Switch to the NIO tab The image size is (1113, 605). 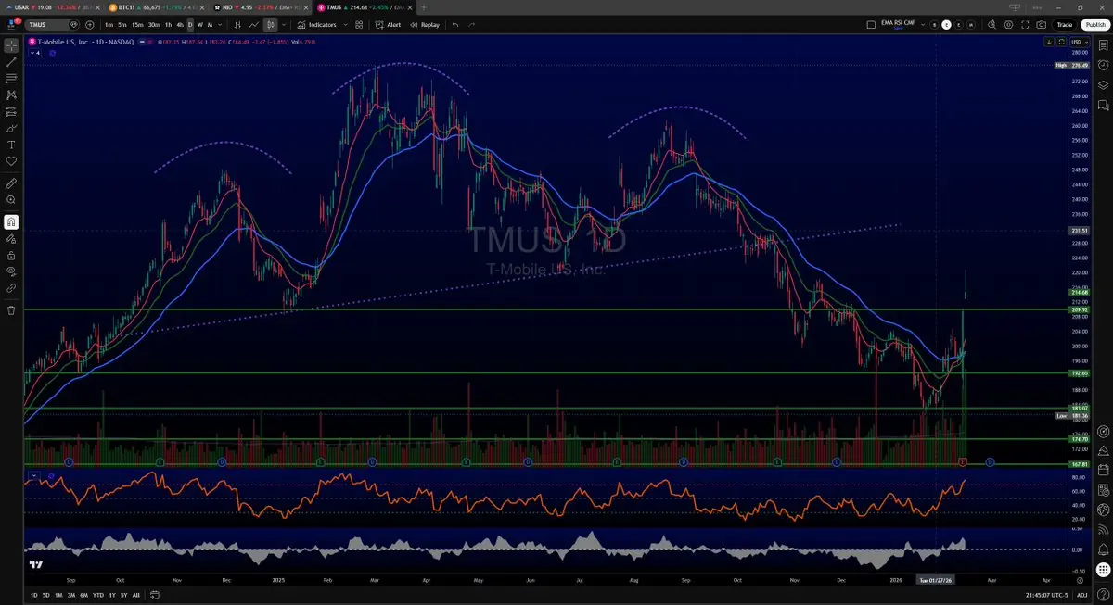click(262, 6)
